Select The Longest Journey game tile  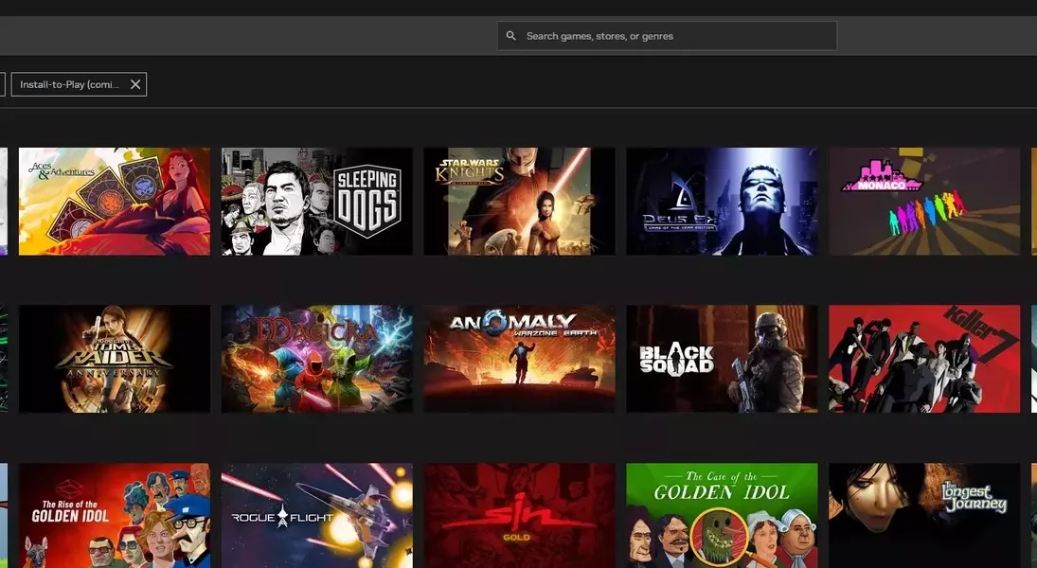[924, 515]
